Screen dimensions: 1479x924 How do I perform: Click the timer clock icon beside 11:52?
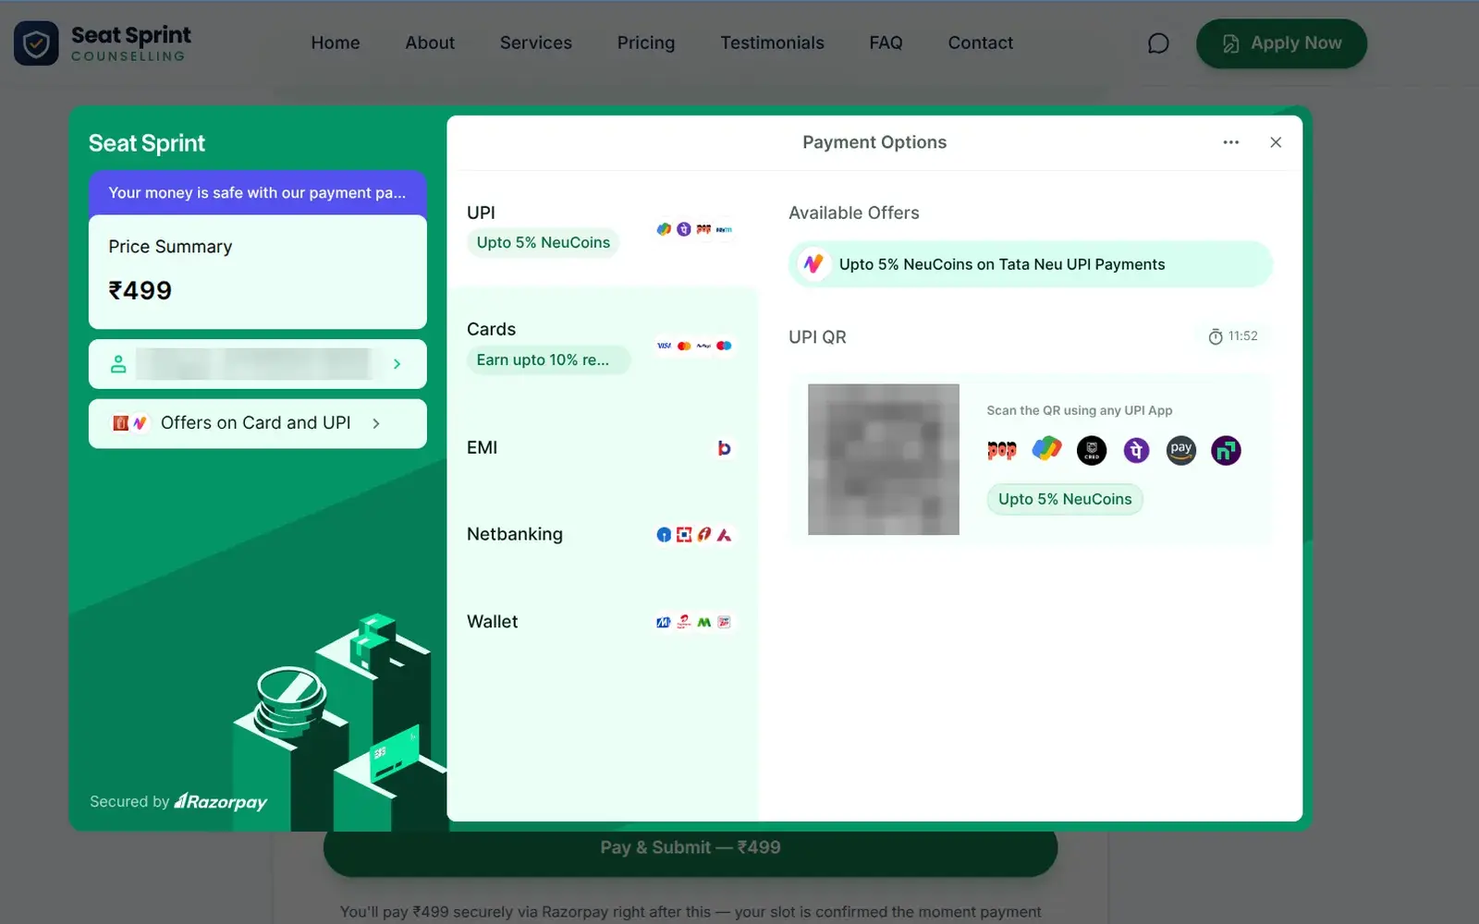[1216, 336]
